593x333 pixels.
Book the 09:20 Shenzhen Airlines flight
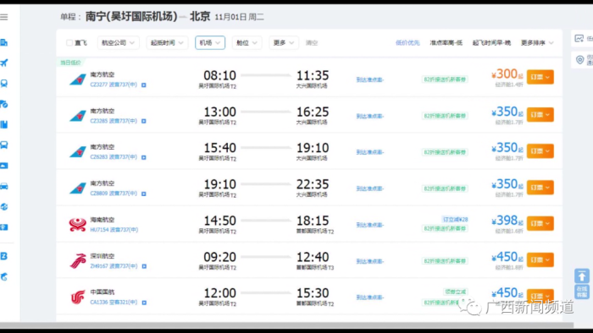pyautogui.click(x=540, y=259)
